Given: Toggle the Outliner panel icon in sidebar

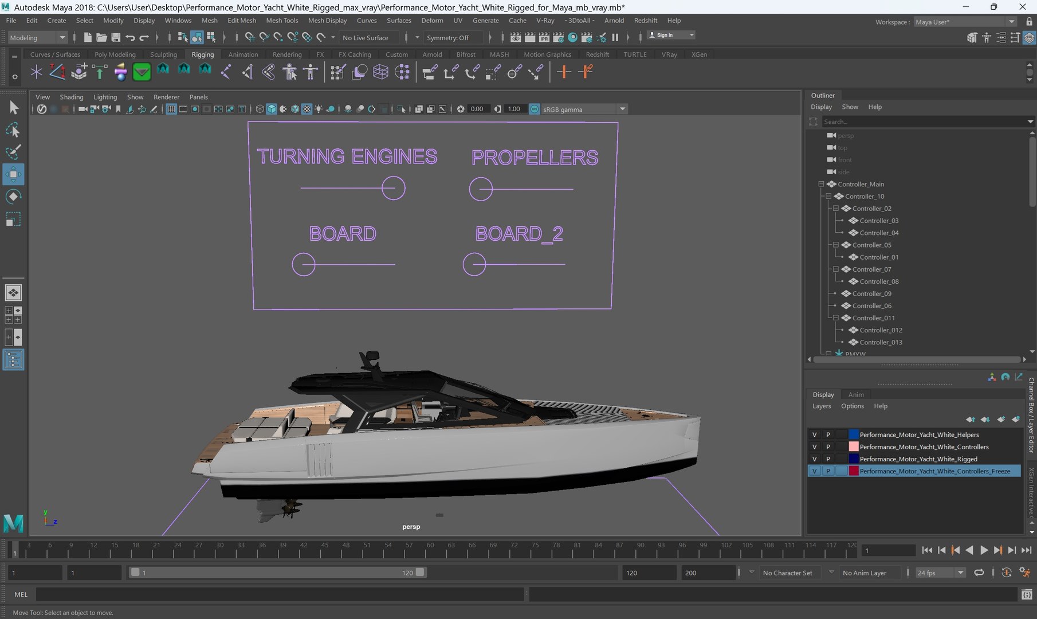Looking at the screenshot, I should pos(13,359).
